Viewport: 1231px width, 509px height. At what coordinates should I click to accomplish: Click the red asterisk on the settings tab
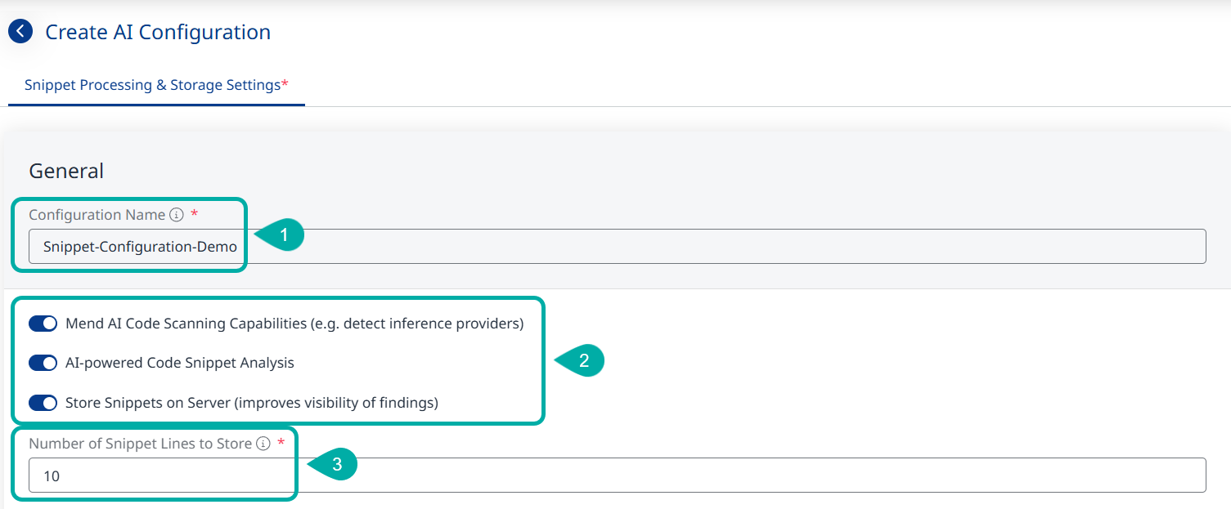pos(285,85)
